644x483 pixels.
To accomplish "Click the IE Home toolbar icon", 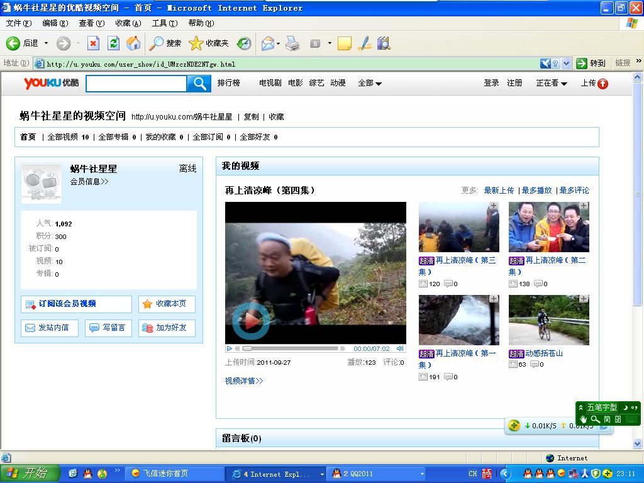I will point(133,43).
